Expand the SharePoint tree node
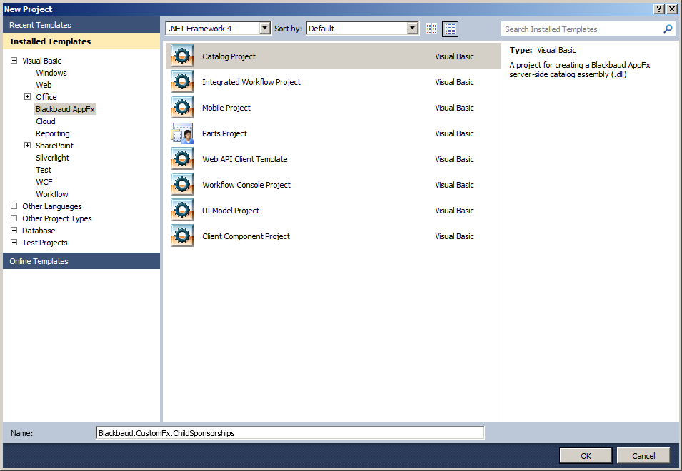 [x=27, y=146]
